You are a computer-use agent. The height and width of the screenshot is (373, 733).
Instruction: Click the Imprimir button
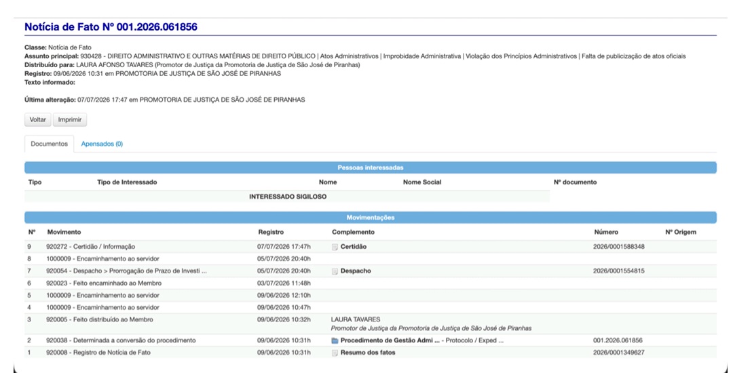(70, 119)
